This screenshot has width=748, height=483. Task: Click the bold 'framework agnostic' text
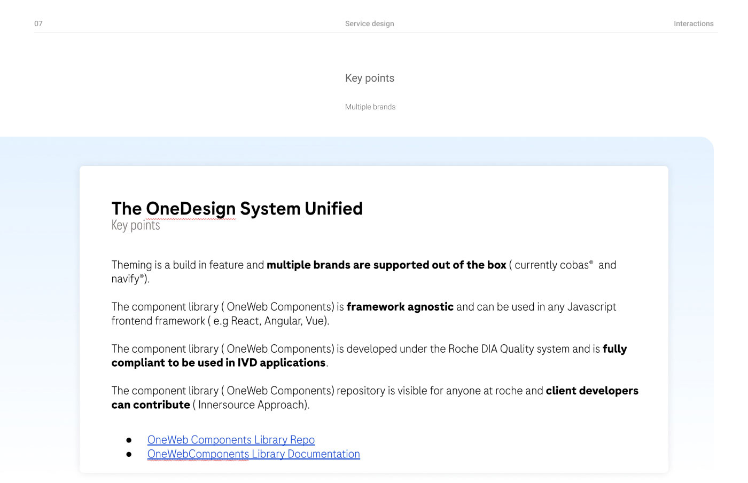(400, 307)
